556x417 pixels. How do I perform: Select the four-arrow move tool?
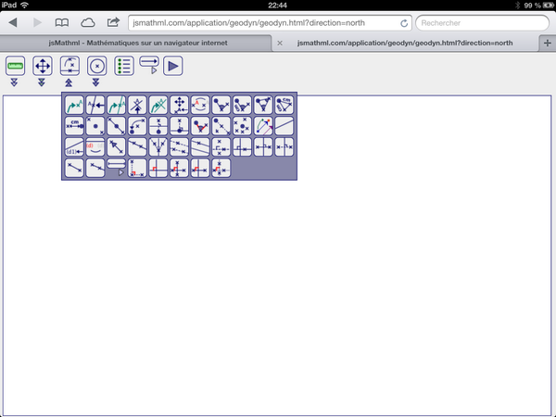point(43,66)
